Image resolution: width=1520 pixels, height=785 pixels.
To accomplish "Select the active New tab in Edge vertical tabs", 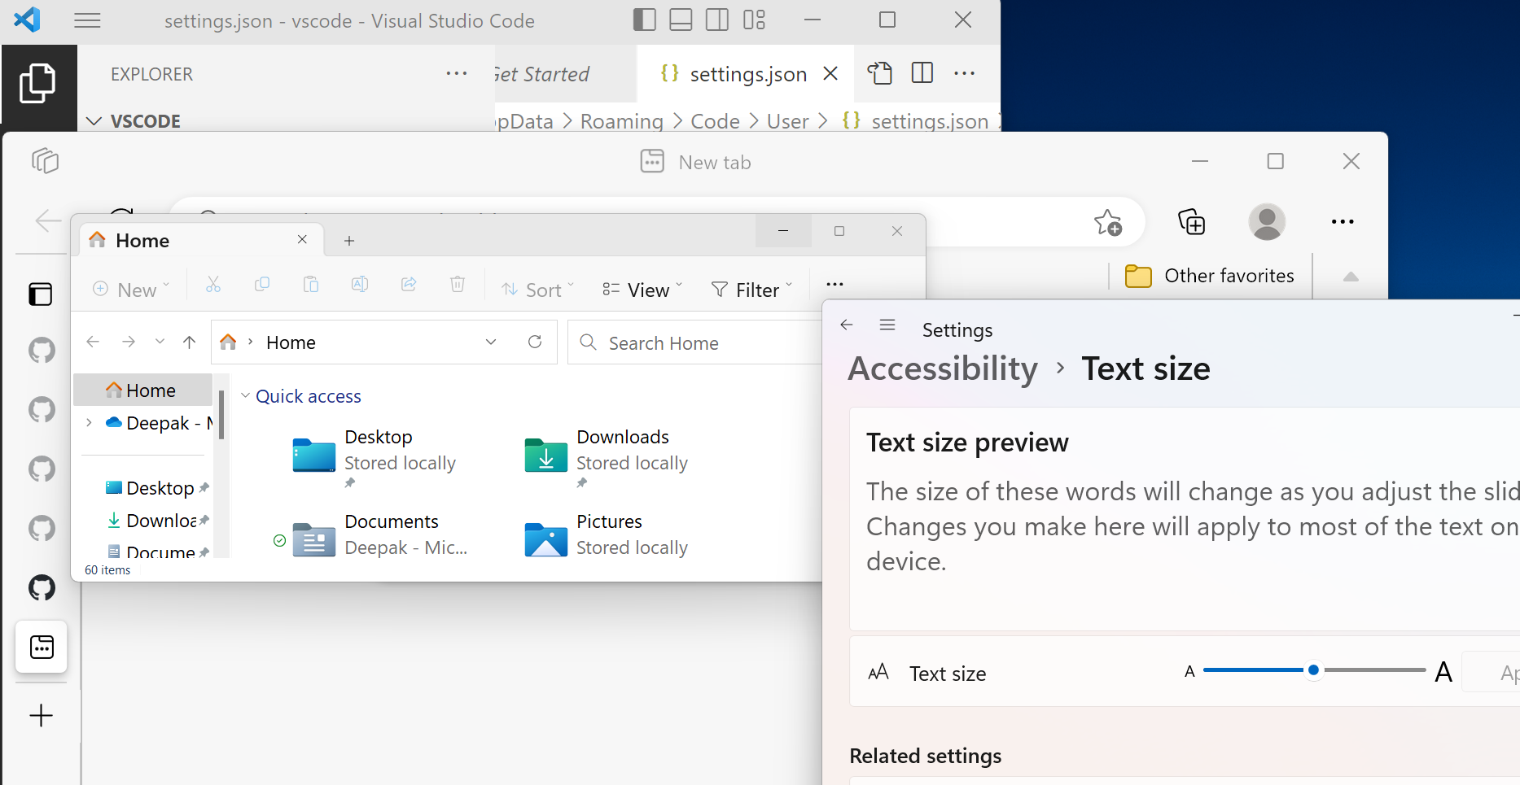I will (42, 647).
